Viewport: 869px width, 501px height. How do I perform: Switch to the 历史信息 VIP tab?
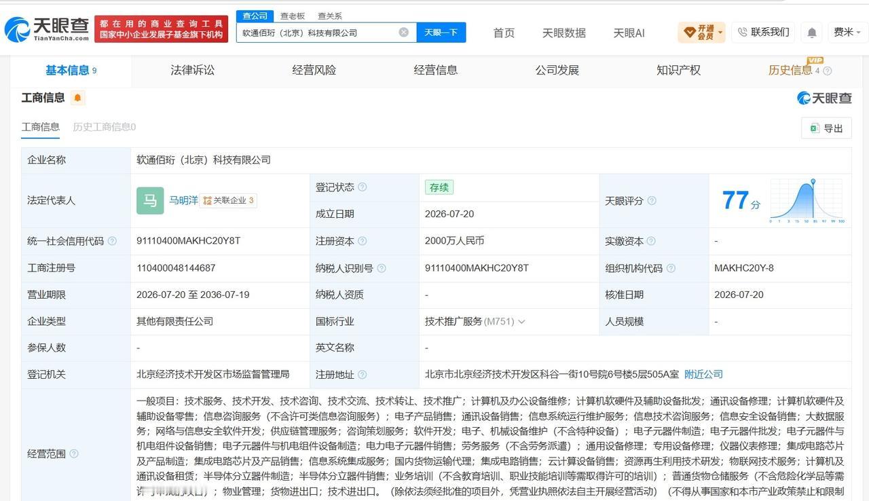790,70
